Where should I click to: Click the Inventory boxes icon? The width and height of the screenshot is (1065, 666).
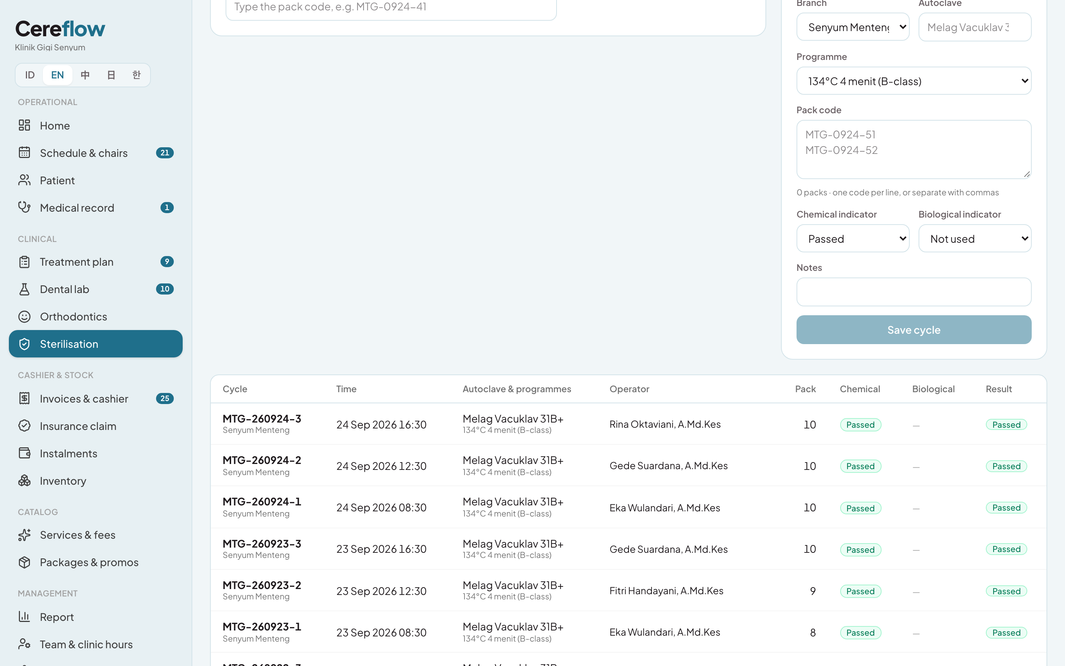coord(24,481)
